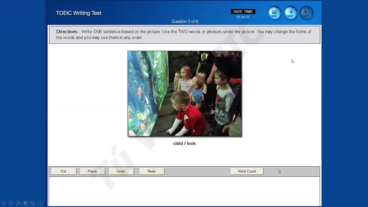Click the Cut button
The image size is (368, 207).
tap(64, 171)
